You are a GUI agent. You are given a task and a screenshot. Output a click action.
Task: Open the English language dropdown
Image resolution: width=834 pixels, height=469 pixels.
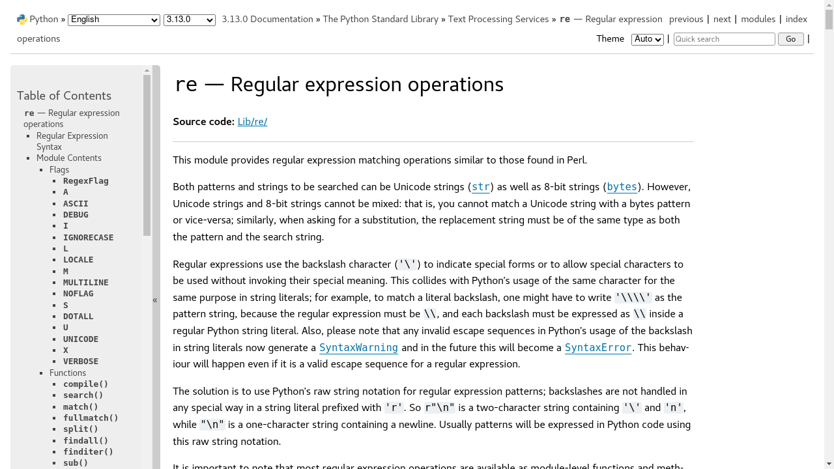click(113, 20)
